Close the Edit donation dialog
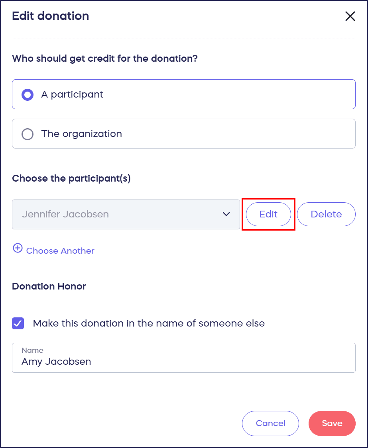Image resolution: width=368 pixels, height=448 pixels. [350, 16]
